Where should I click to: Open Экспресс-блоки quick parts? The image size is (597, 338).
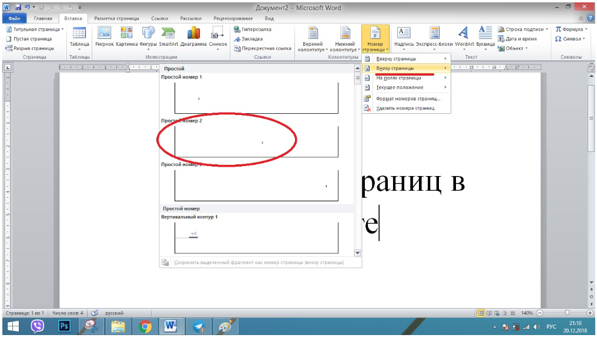tap(434, 38)
